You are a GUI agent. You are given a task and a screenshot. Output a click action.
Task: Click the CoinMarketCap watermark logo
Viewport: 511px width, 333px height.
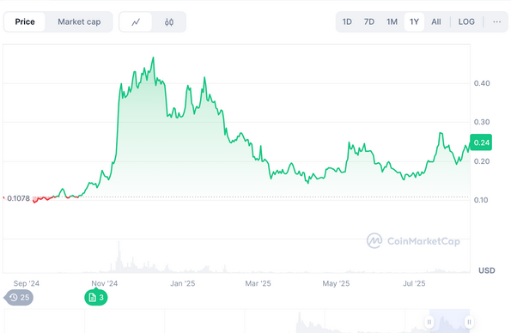[413, 241]
